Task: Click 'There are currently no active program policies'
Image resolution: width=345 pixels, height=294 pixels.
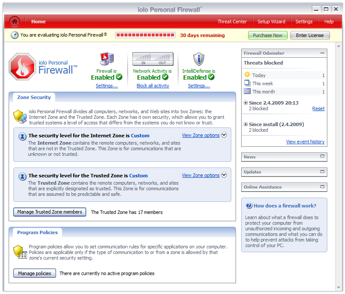Action: coord(107,273)
